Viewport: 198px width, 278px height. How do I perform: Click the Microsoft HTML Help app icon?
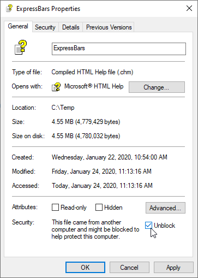56,87
